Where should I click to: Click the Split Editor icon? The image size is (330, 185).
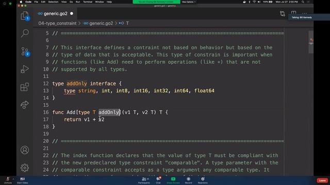pyautogui.click(x=293, y=13)
